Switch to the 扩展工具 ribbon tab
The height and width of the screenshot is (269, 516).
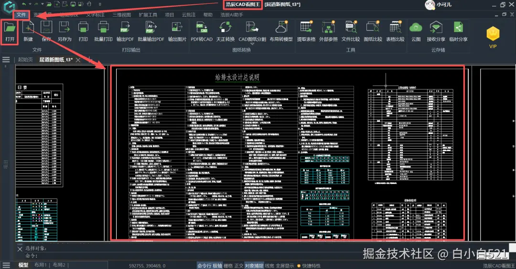point(148,15)
